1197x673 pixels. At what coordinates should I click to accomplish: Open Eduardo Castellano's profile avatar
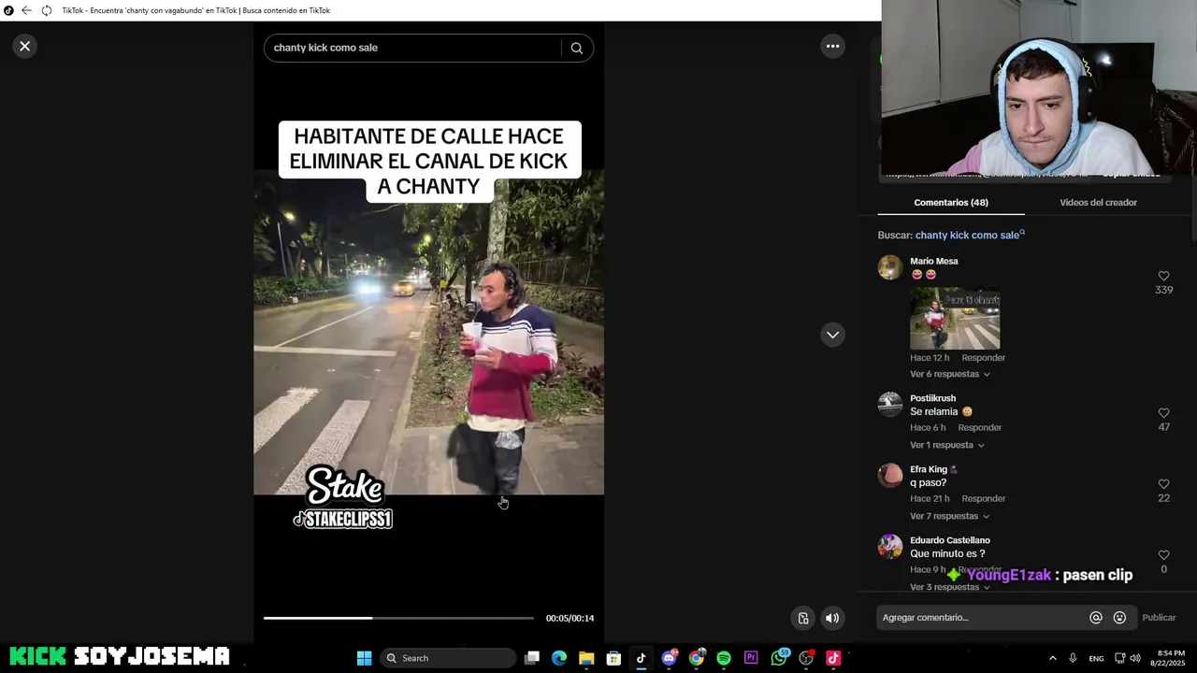click(890, 546)
